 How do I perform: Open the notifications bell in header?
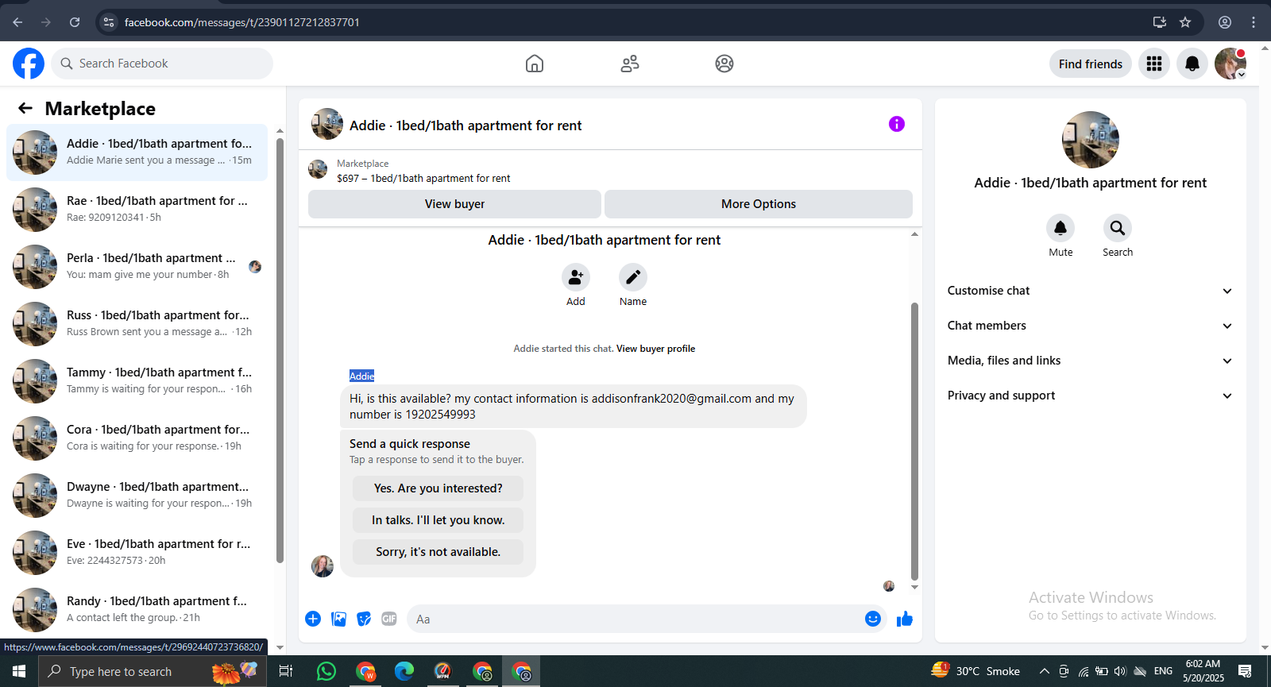coord(1192,64)
